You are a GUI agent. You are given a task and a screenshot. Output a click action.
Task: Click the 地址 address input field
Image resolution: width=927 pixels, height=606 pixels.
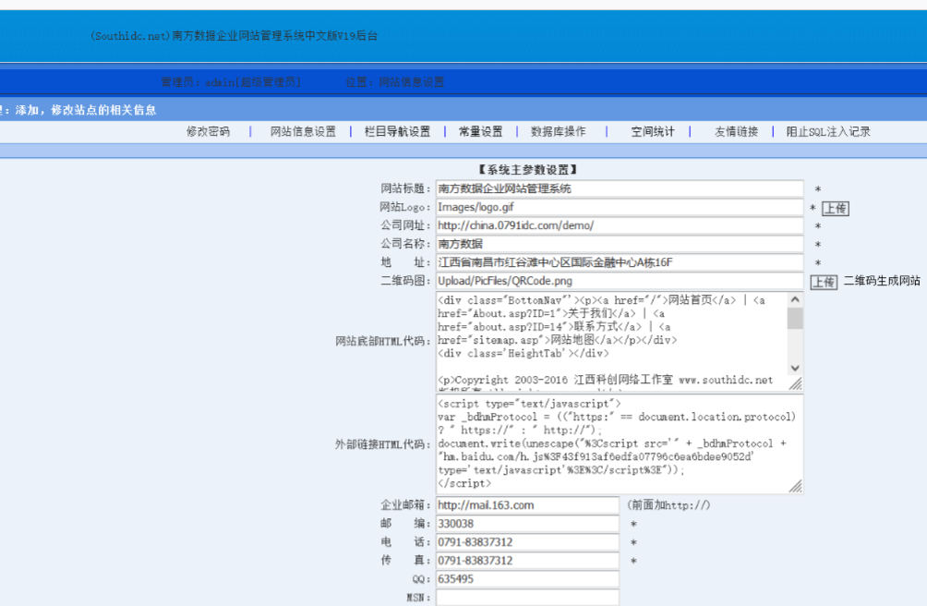click(x=619, y=261)
